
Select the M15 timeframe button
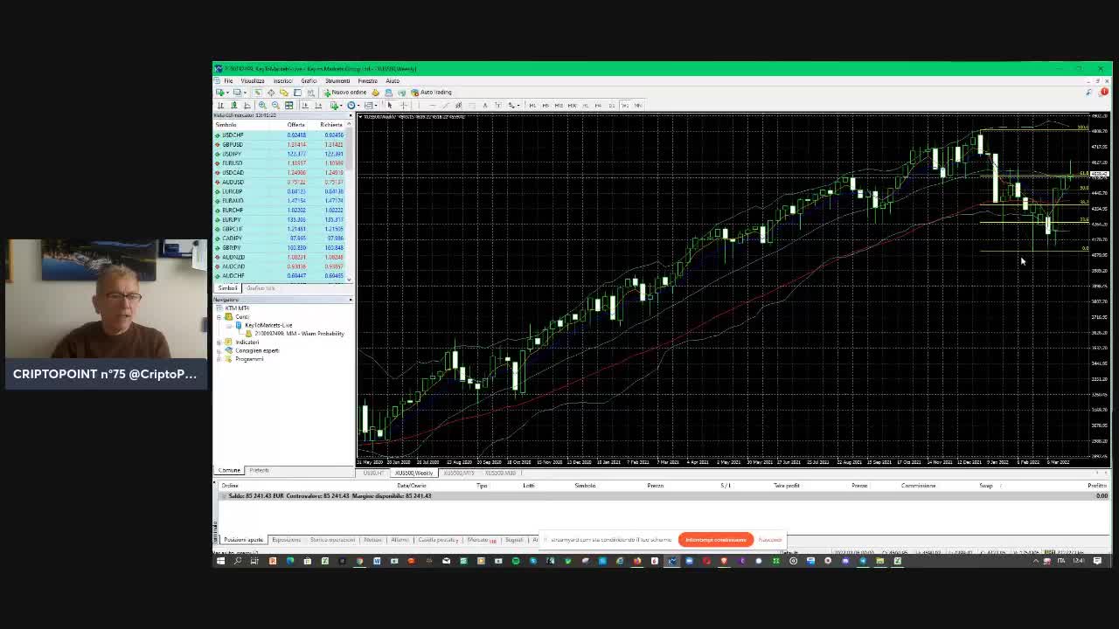pyautogui.click(x=559, y=105)
